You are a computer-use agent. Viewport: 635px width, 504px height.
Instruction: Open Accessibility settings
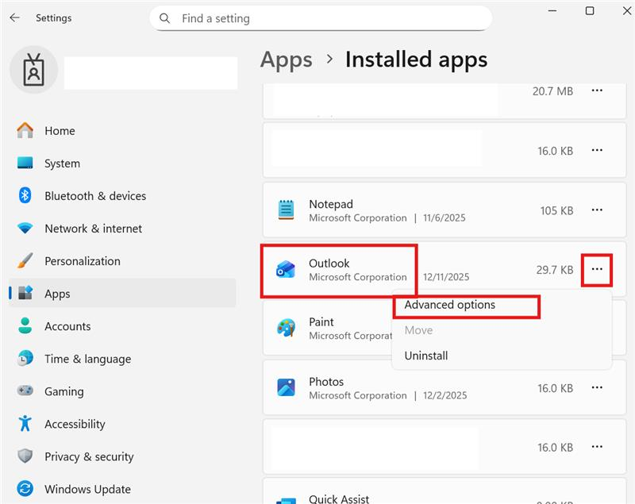(122, 424)
